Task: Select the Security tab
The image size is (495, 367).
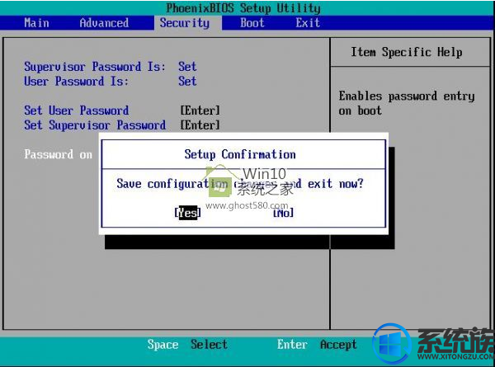Action: click(185, 23)
